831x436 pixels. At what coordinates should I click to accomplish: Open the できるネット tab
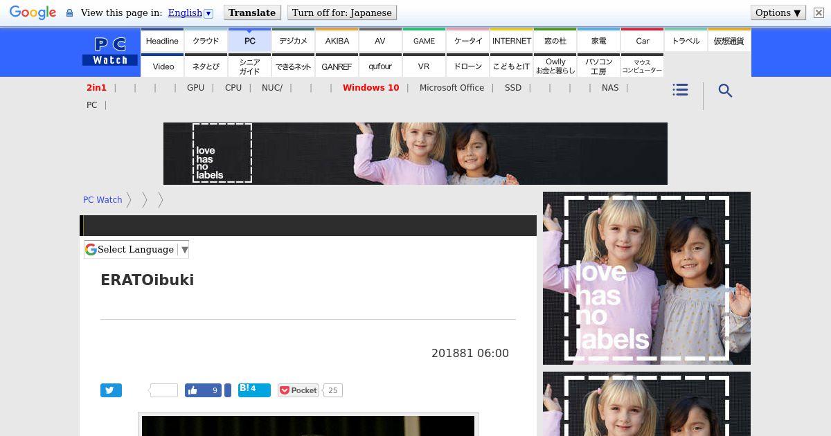coord(293,66)
